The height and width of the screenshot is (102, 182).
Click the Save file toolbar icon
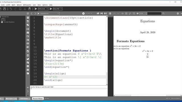(x=5, y=9)
